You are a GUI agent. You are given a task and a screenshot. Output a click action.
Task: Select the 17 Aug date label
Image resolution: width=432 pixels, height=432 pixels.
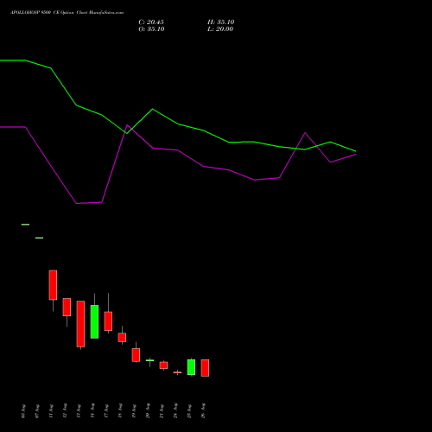click(x=106, y=411)
